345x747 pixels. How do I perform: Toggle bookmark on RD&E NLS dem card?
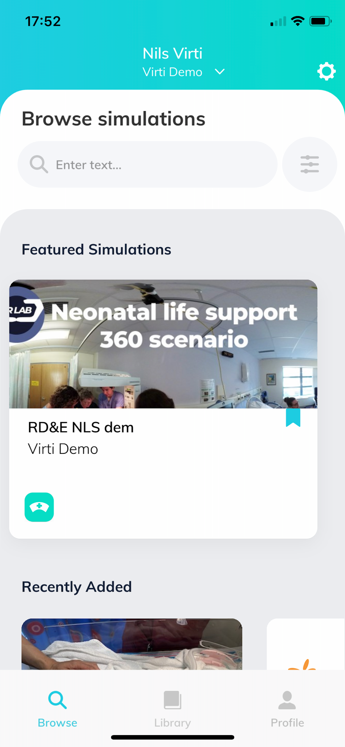click(293, 417)
